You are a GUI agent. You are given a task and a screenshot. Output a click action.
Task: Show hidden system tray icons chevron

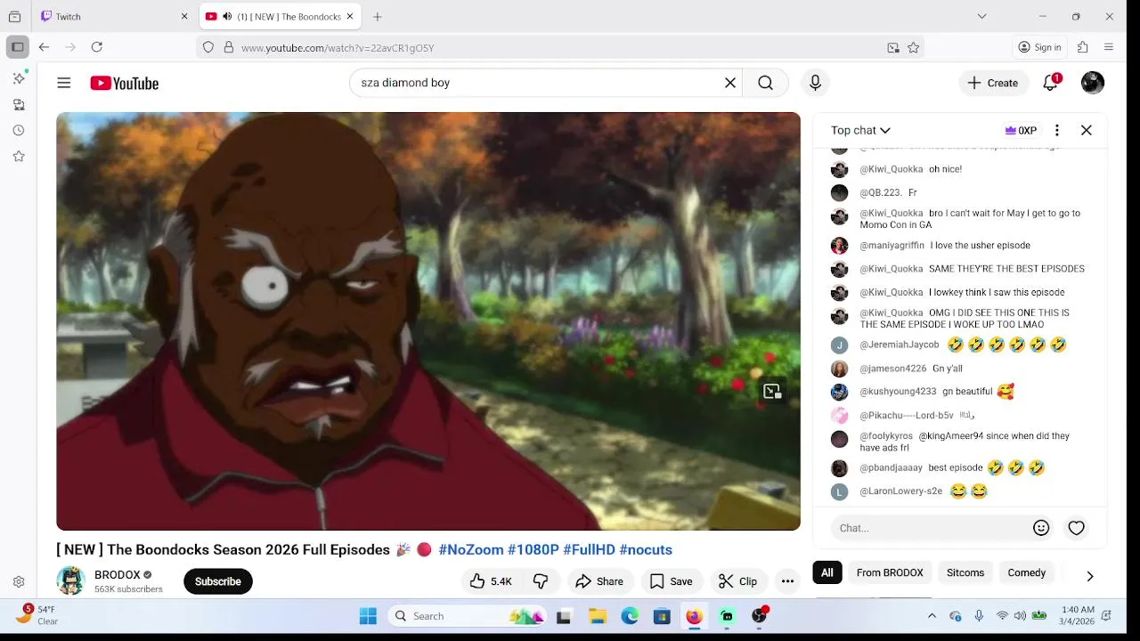click(932, 616)
